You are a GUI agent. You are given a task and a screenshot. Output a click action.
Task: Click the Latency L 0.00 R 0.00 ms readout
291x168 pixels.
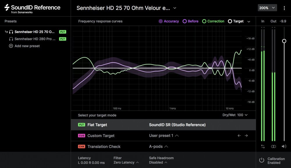click(91, 160)
